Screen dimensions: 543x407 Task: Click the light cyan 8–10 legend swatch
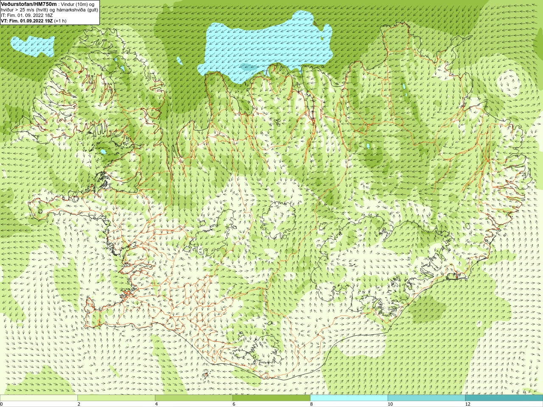point(349,398)
